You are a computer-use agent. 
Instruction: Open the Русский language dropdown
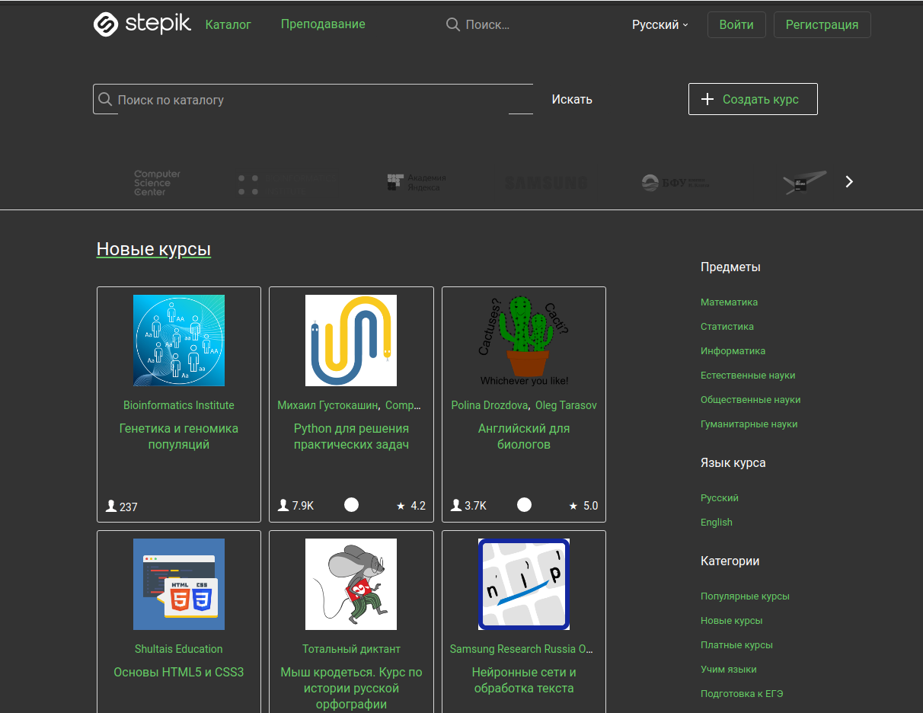pyautogui.click(x=660, y=25)
